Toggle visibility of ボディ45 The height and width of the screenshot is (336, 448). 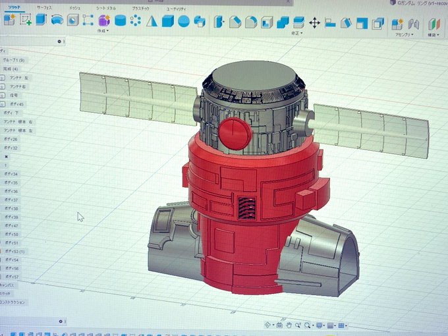(x=3, y=104)
